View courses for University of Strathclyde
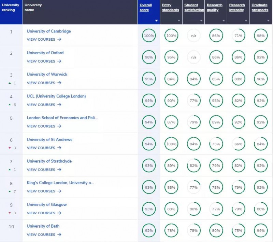Image resolution: width=273 pixels, height=242 pixels. point(44,170)
